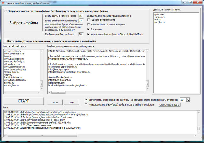Viewport: 204px width, 143px height.
Task: Click the app icon in the title bar
Action: 3,3
